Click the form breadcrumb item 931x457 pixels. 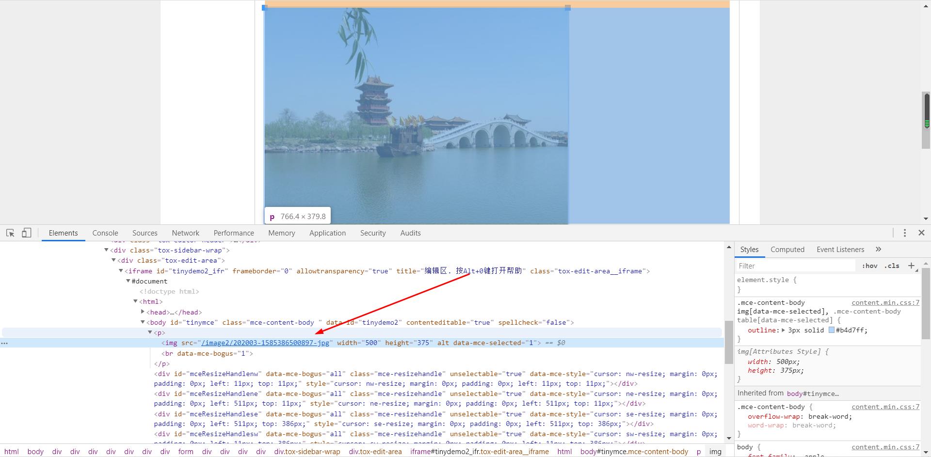pos(186,452)
